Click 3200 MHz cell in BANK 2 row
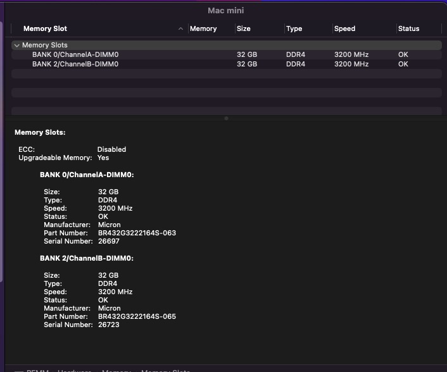The width and height of the screenshot is (447, 372). coord(351,64)
